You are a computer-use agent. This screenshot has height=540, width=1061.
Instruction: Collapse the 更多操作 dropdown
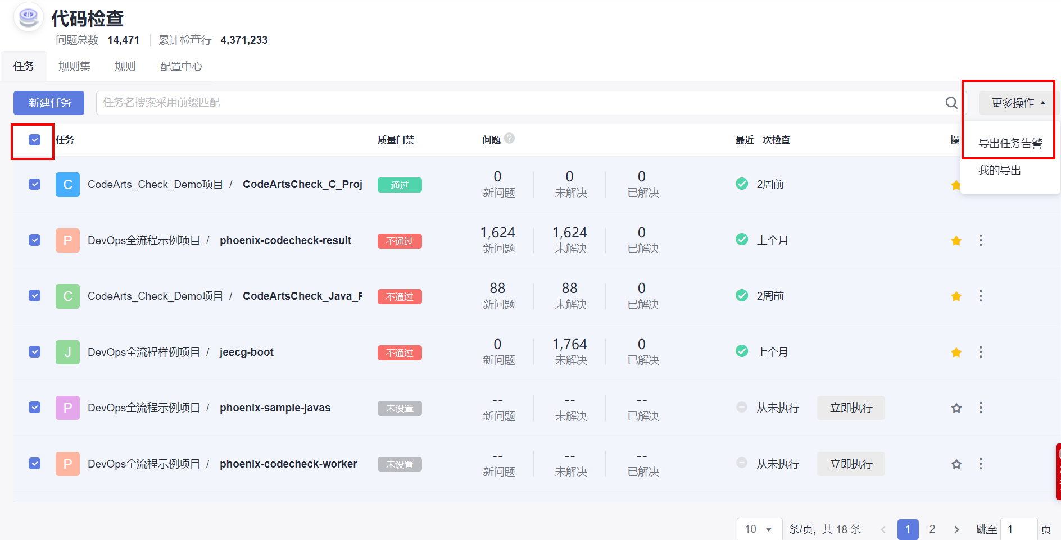1018,103
